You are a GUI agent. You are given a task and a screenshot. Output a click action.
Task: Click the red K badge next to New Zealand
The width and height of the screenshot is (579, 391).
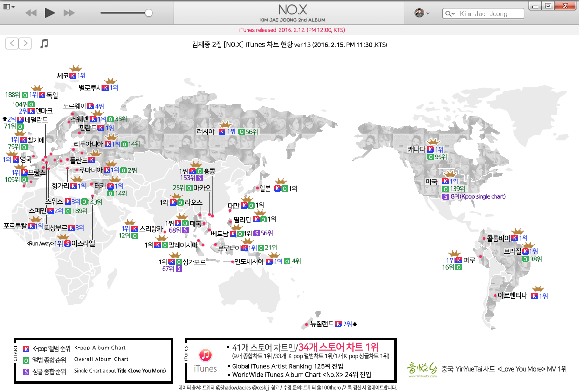338,324
